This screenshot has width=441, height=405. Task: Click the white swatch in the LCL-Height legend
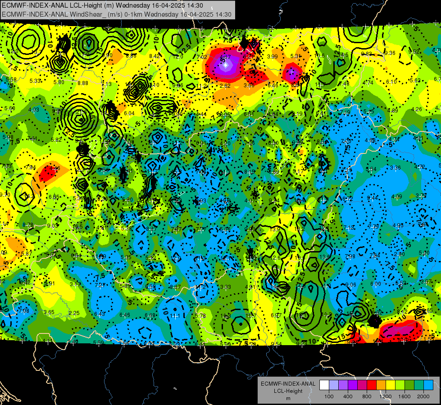point(324,385)
